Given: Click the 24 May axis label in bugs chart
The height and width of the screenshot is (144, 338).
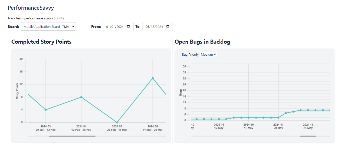Looking at the screenshot, I should [308, 128].
